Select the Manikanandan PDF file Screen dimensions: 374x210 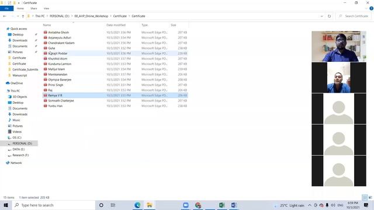pos(115,74)
